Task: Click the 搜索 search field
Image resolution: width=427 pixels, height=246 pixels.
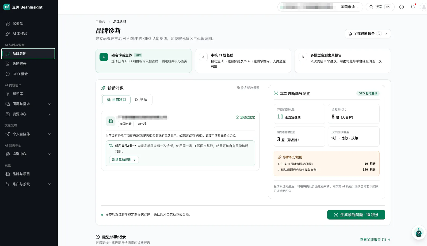Action: click(380, 7)
